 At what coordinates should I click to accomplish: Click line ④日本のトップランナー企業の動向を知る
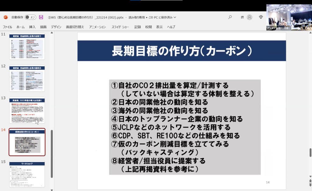click(177, 119)
